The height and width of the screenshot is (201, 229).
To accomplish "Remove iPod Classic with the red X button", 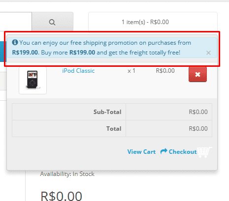I will click(197, 74).
